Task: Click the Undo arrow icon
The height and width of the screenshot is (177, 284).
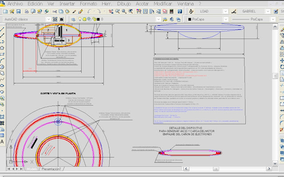Action: 89,12
